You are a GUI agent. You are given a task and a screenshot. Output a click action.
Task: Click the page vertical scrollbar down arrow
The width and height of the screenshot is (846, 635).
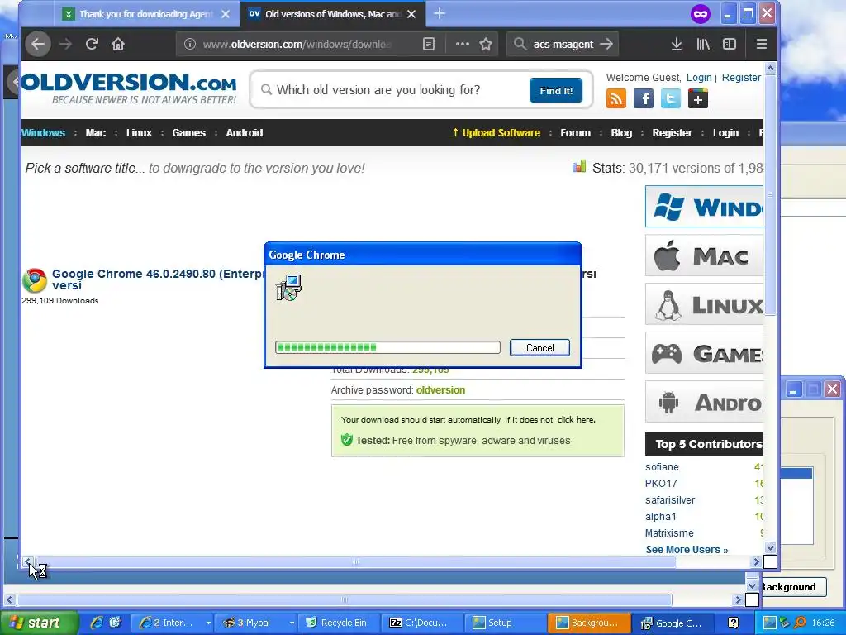pyautogui.click(x=770, y=547)
